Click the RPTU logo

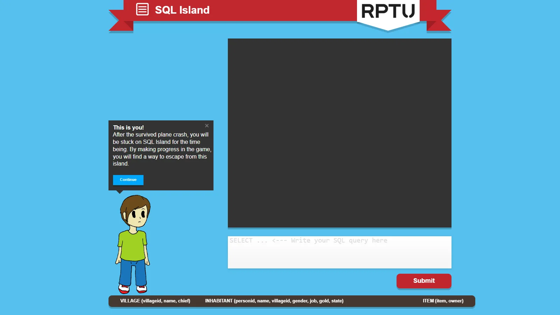[x=388, y=11]
